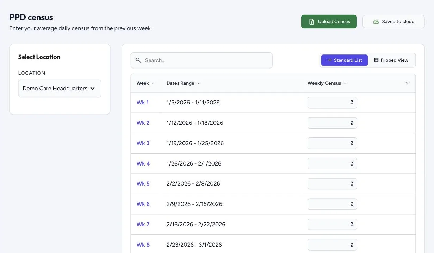Viewport: 434px width, 253px height.
Task: Click the list icon on Standard List
Action: [x=329, y=60]
